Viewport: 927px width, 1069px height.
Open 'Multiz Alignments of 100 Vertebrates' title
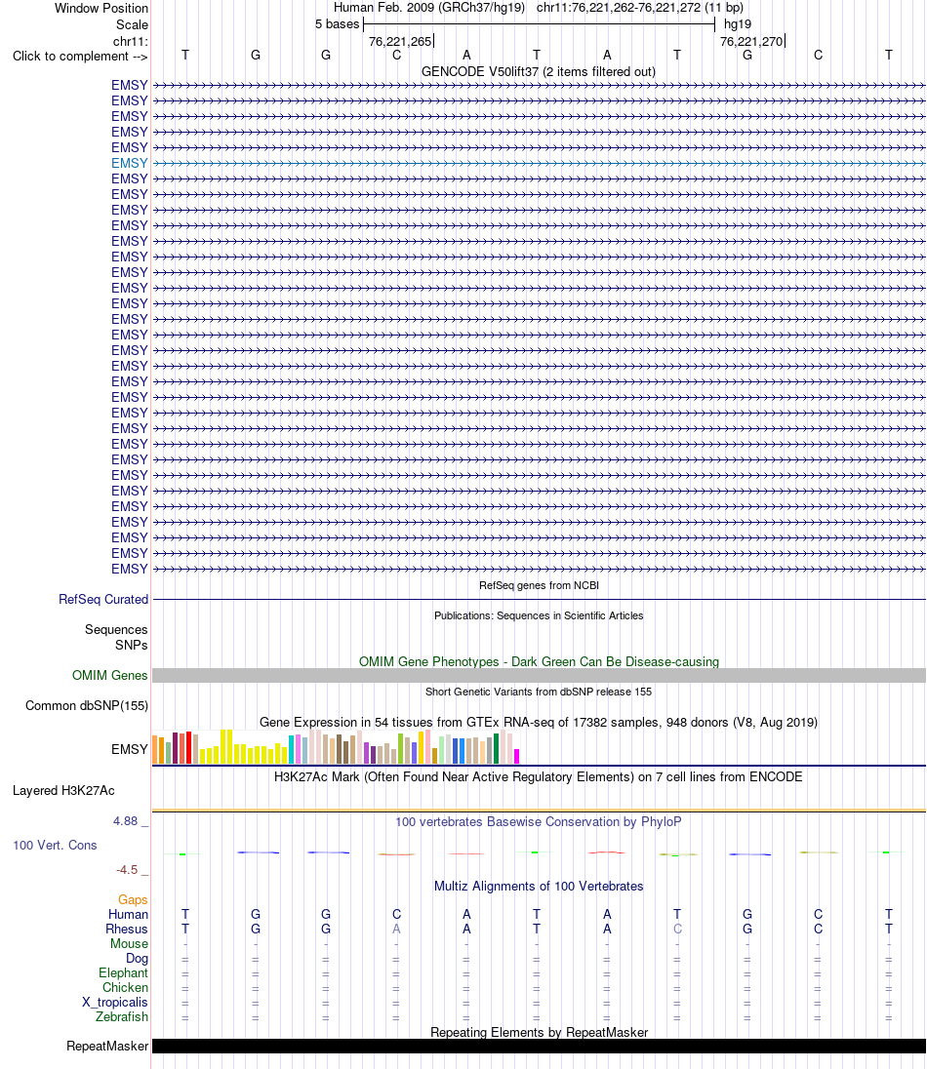[539, 887]
